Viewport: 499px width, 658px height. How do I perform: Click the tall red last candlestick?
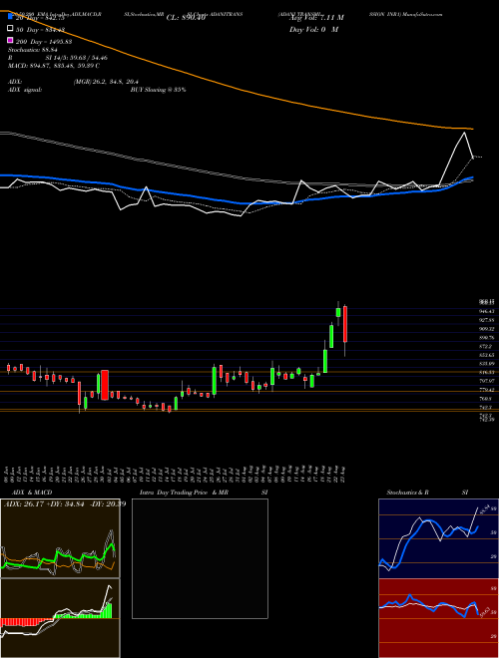pos(345,324)
